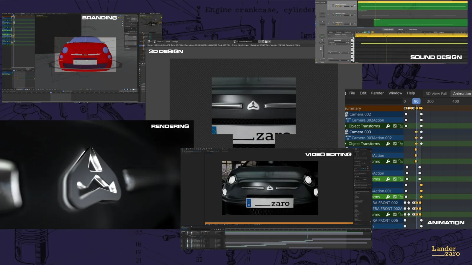Image resolution: width=472 pixels, height=265 pixels.
Task: Toggle checkbox in row below Action.001
Action: click(395, 197)
